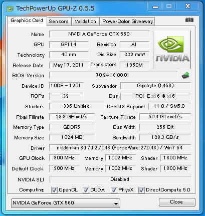Image resolution: width=205 pixels, height=216 pixels.
Task: Click the Name field showing GTX 560
Action: (99, 34)
